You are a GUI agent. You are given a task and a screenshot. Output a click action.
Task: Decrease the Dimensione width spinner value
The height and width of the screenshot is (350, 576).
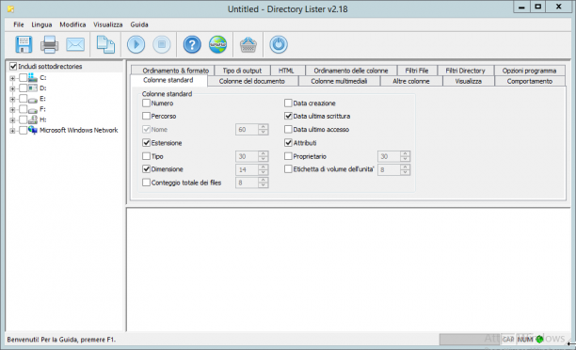coord(263,172)
